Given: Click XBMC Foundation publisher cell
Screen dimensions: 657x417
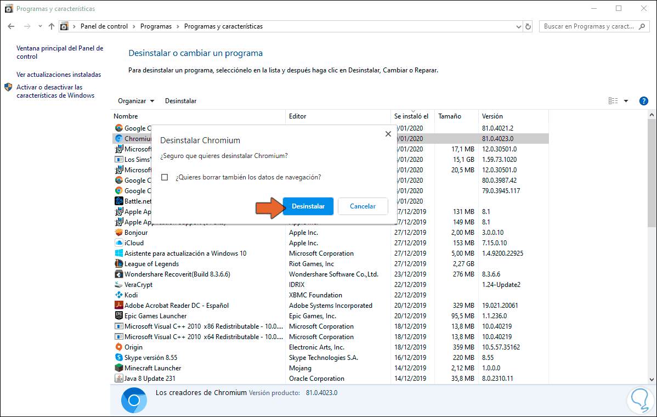Looking at the screenshot, I should pyautogui.click(x=315, y=295).
